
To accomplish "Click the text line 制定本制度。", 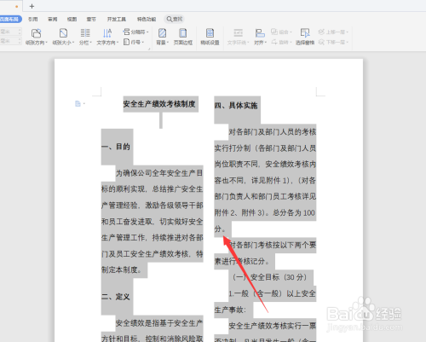I will tap(122, 270).
